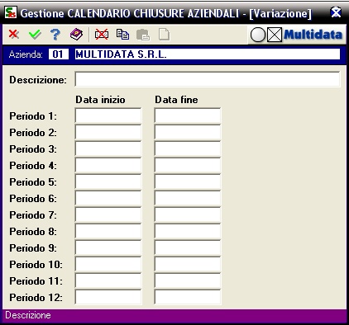Image resolution: width=349 pixels, height=325 pixels.
Task: Click Periodo 9 Data fine field
Action: (x=188, y=247)
